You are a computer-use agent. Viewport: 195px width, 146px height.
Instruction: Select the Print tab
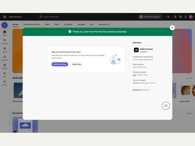pyautogui.click(x=92, y=24)
